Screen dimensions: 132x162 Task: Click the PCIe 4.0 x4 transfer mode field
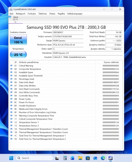point(68,45)
